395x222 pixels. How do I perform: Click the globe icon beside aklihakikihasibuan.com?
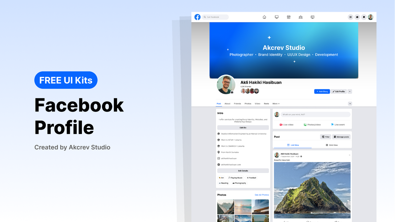coord(219,164)
